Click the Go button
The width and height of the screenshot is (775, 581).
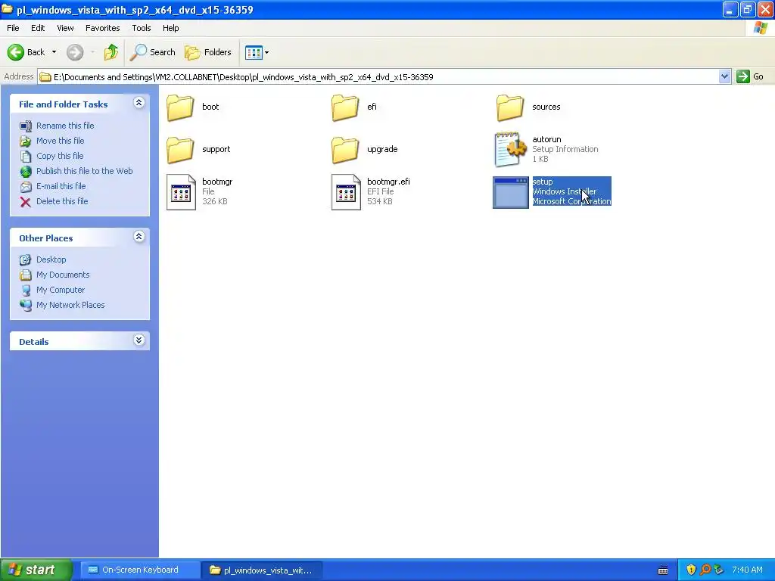750,76
